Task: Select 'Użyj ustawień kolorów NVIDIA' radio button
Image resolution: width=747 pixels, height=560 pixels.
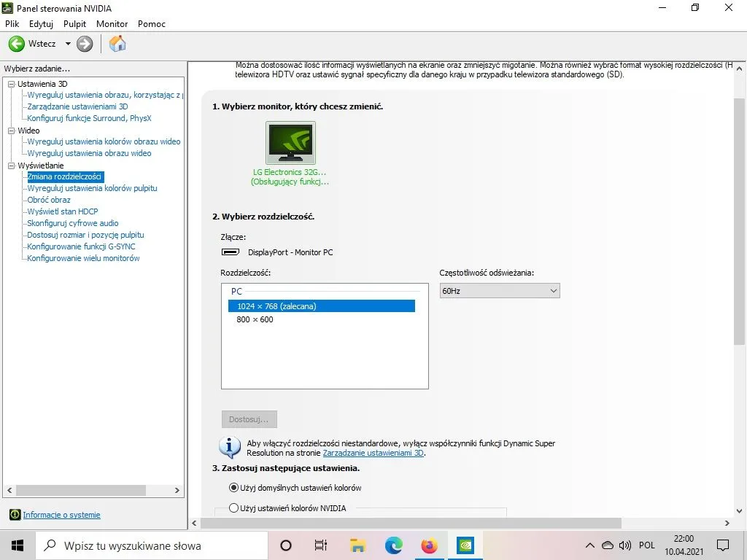Action: point(234,508)
